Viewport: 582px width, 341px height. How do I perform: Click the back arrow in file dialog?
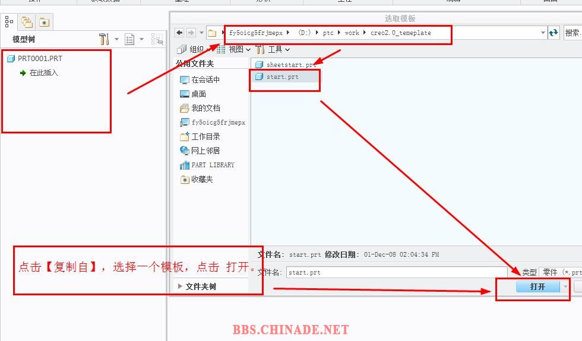point(179,33)
